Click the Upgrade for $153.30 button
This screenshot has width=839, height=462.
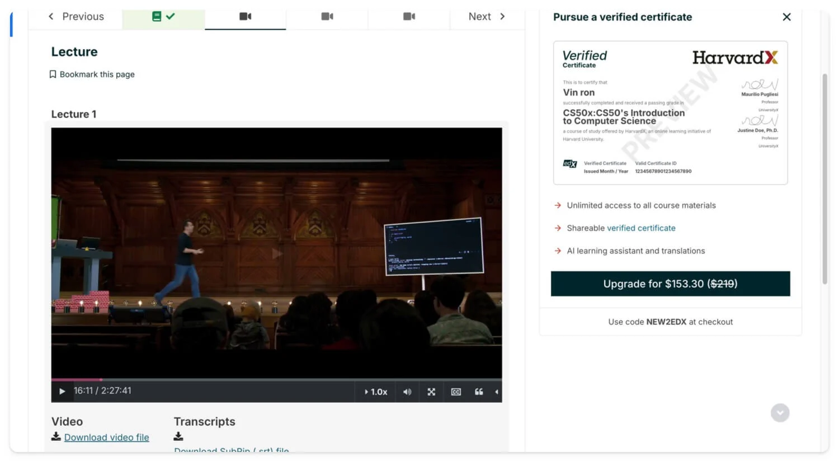[x=670, y=284]
